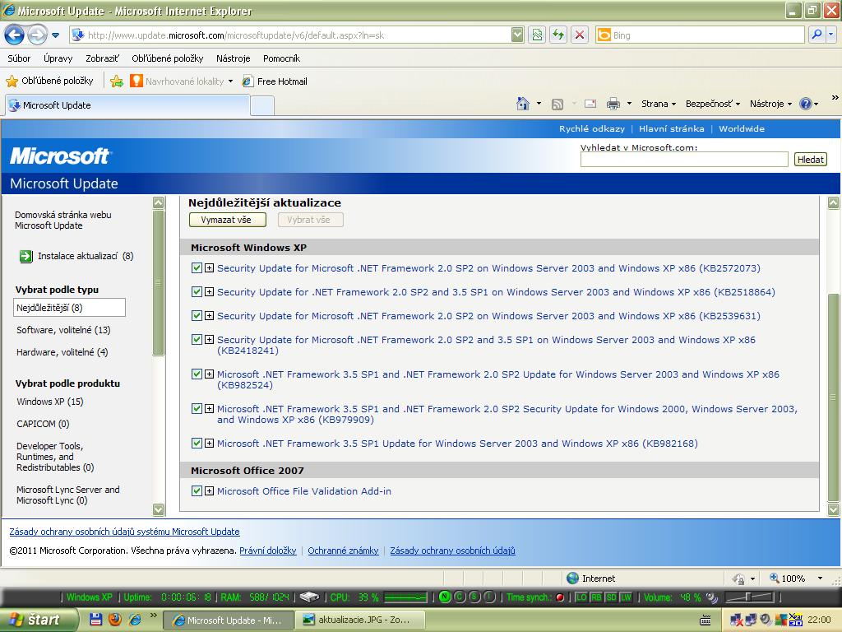This screenshot has width=842, height=632.
Task: Click the add to favorites bar star icon
Action: (117, 81)
